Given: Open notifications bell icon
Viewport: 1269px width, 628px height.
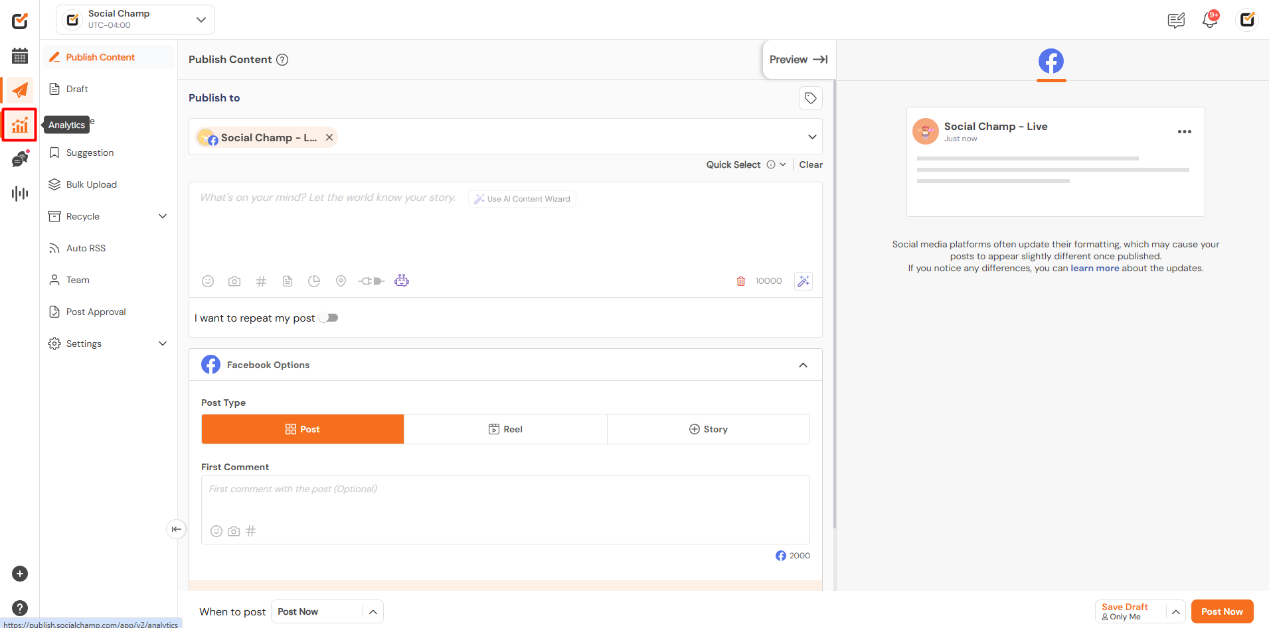Looking at the screenshot, I should click(x=1210, y=20).
